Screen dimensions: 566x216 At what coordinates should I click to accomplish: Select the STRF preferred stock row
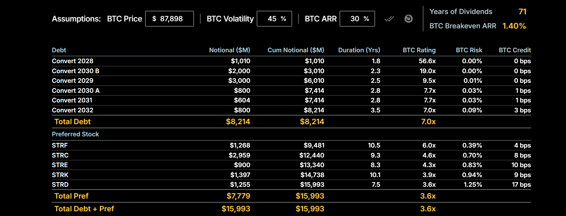coord(59,145)
